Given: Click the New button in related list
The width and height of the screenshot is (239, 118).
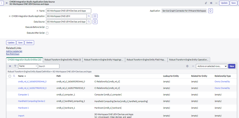Looking at the screenshot, I should (232, 66).
